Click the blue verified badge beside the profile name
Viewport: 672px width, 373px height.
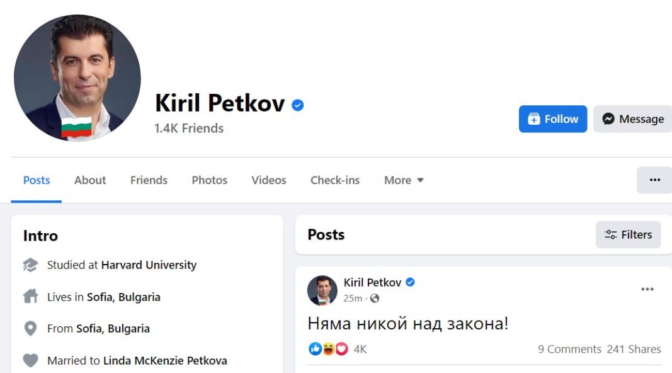coord(298,105)
